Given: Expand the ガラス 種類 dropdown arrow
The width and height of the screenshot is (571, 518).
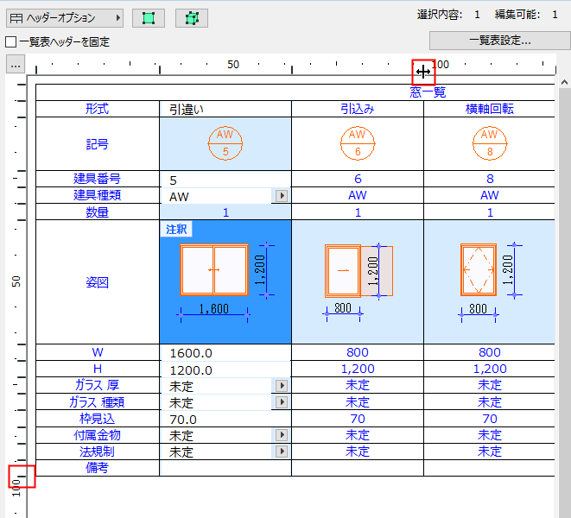Looking at the screenshot, I should (x=281, y=401).
